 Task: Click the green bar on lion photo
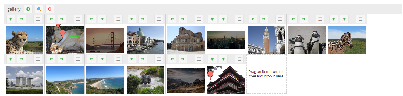click(75, 36)
